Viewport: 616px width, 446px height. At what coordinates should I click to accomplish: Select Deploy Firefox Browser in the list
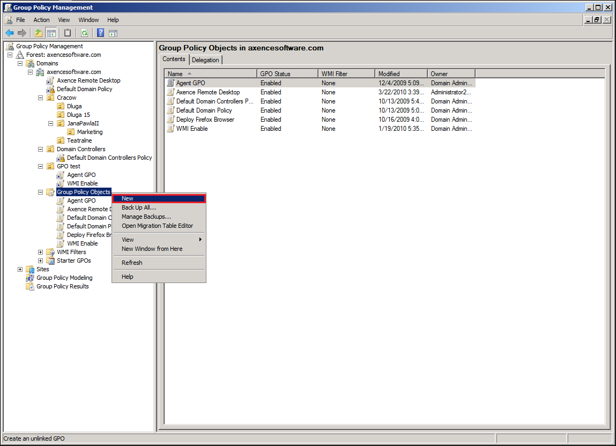205,120
